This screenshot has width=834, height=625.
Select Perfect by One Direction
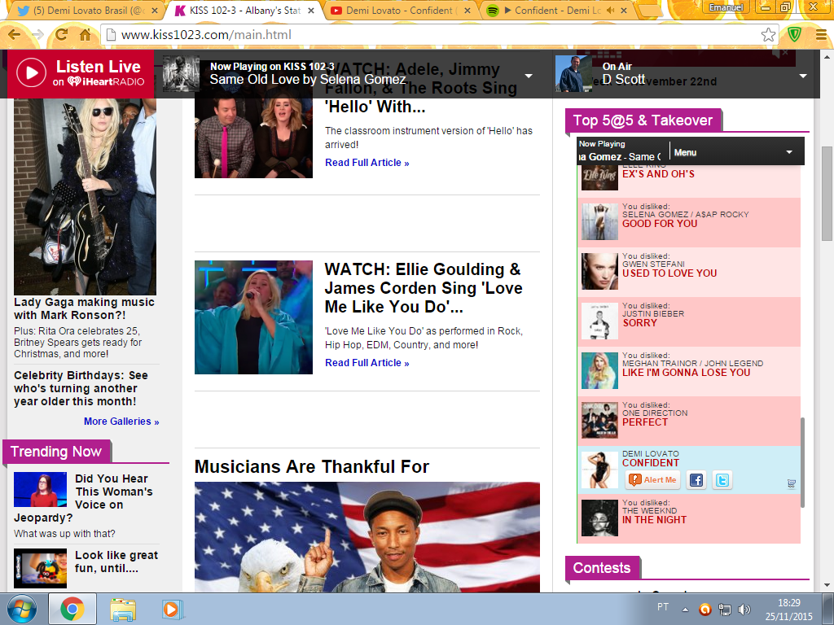(x=689, y=421)
